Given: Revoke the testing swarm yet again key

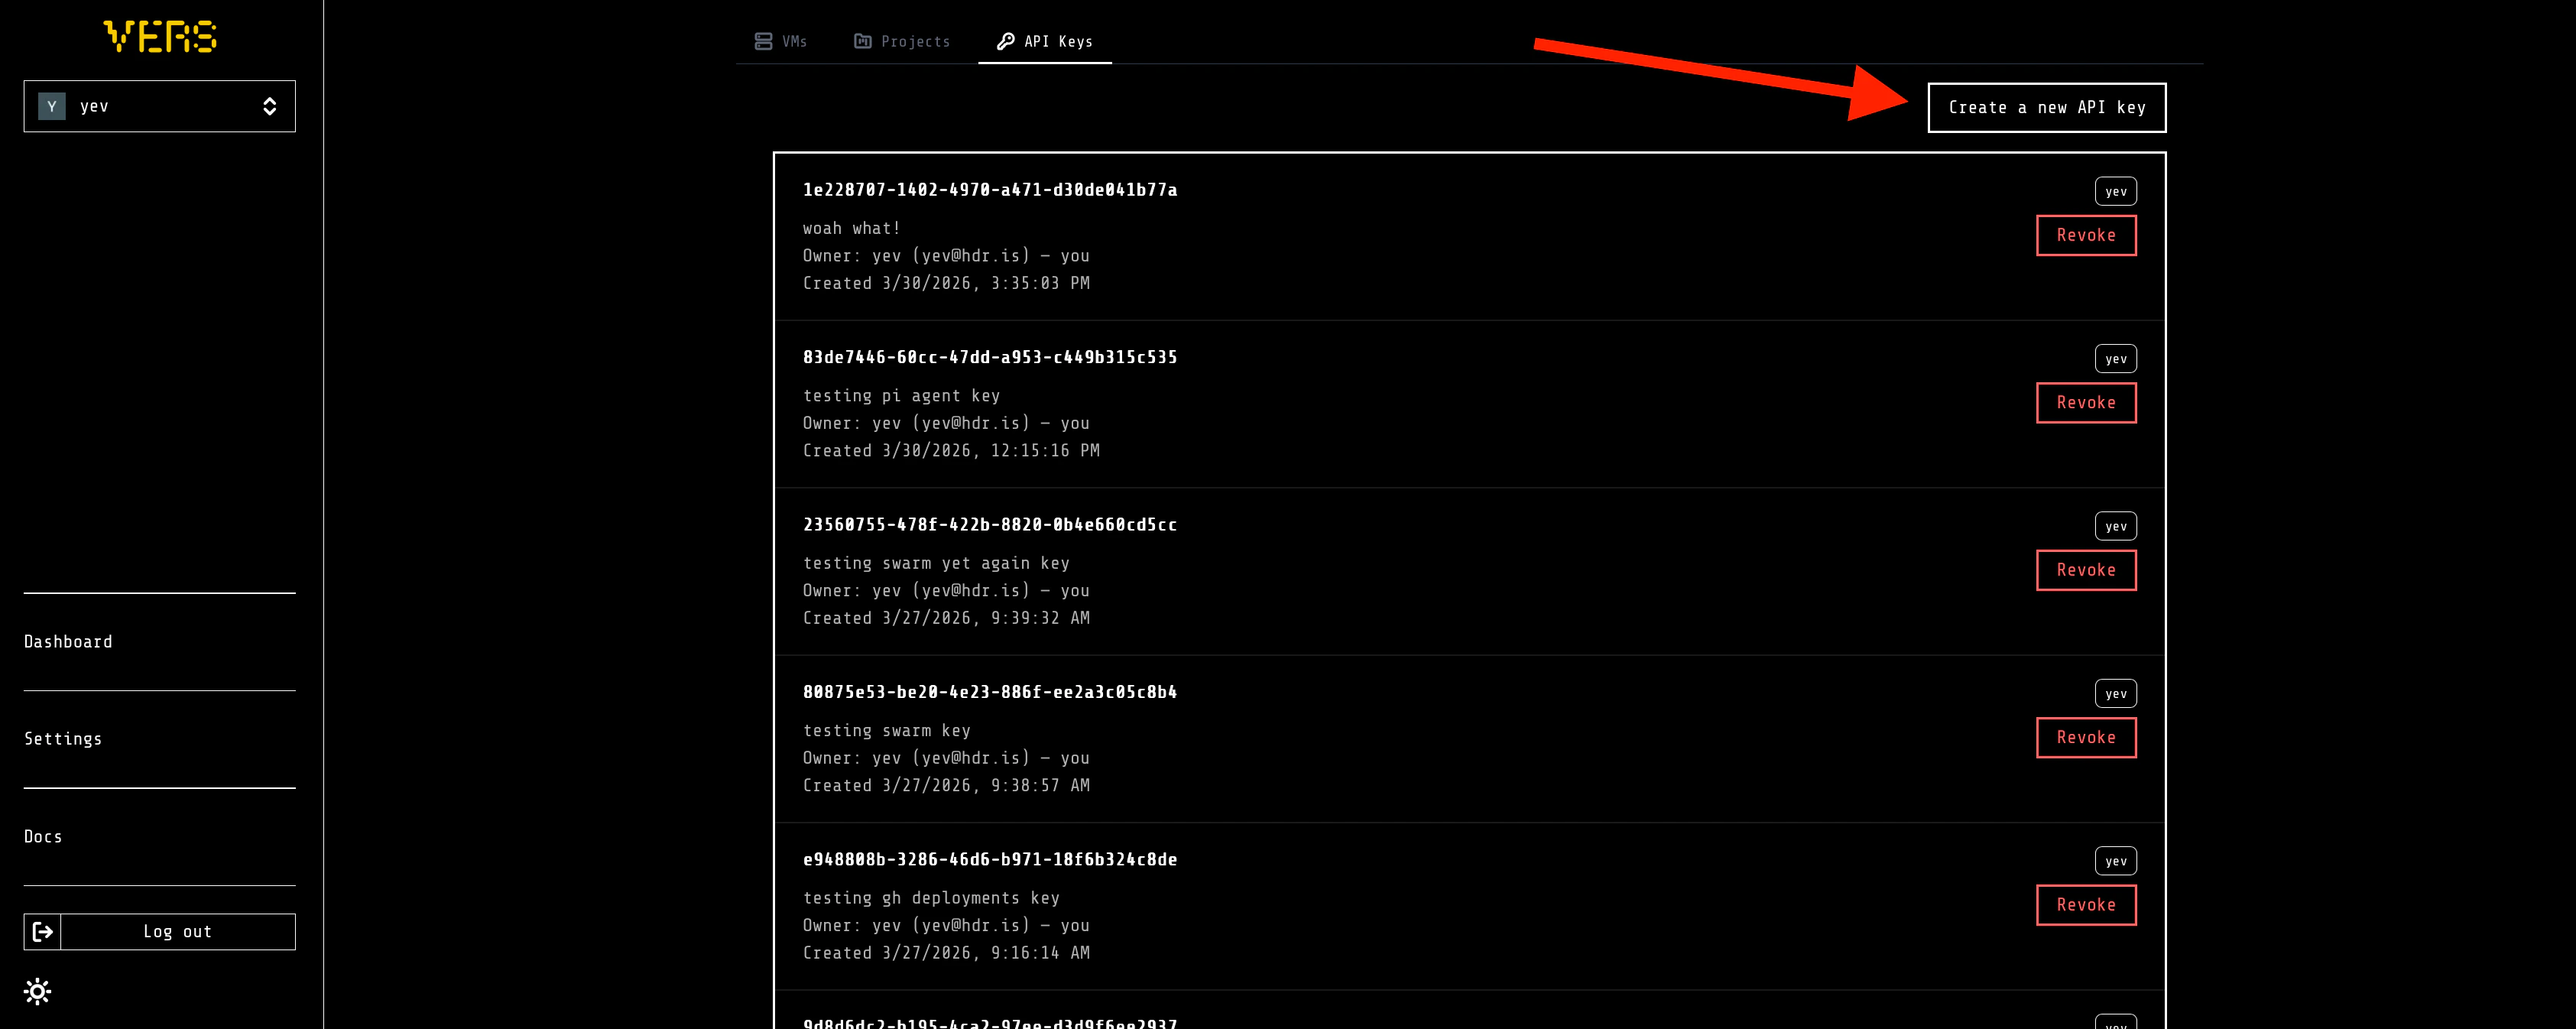Looking at the screenshot, I should point(2085,570).
